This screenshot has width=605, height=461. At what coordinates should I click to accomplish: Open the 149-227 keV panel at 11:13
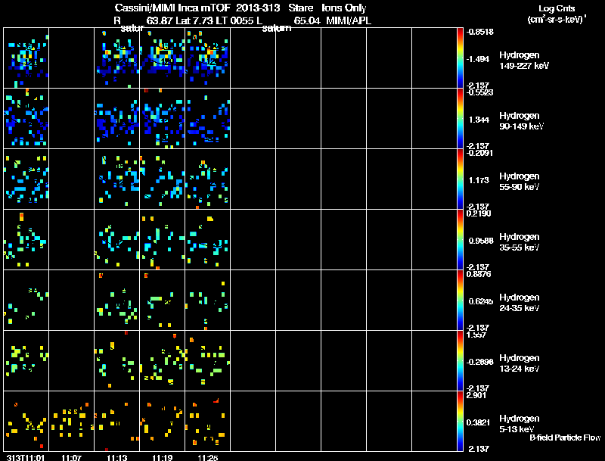coord(117,58)
